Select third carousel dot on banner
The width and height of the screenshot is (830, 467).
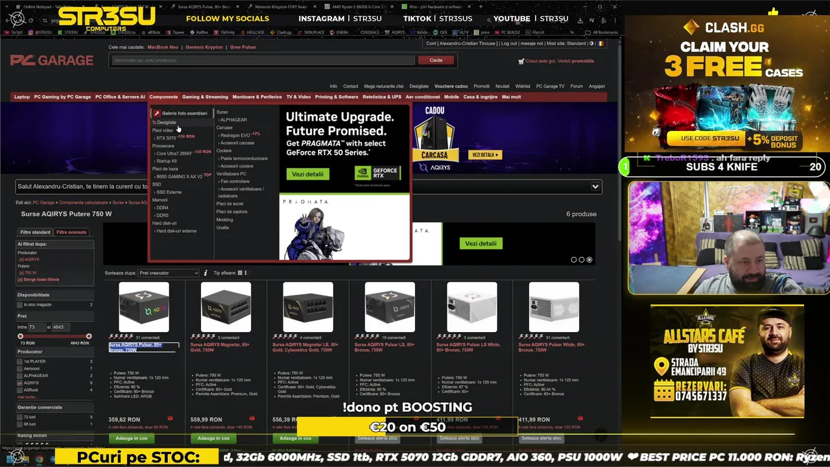tap(589, 259)
